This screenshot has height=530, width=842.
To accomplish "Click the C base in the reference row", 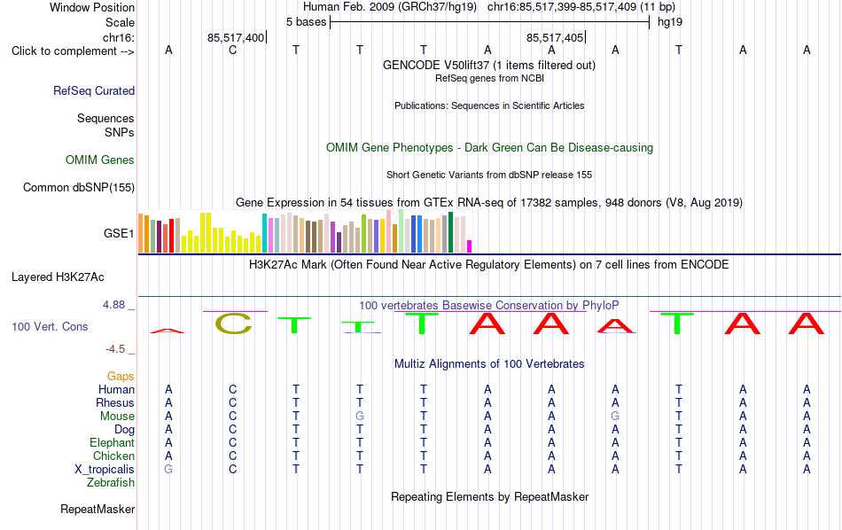I will click(x=232, y=50).
